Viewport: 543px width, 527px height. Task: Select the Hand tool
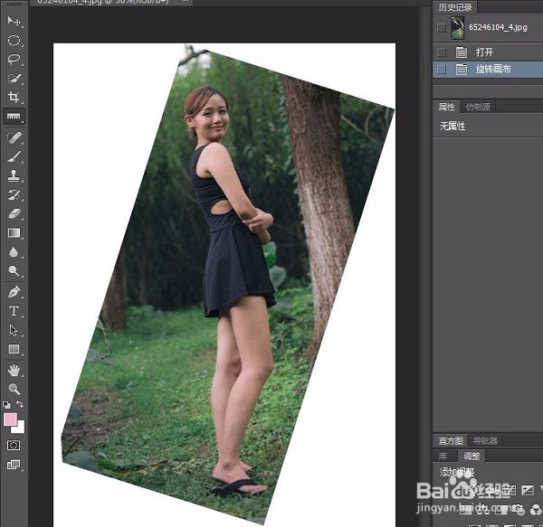(x=14, y=371)
